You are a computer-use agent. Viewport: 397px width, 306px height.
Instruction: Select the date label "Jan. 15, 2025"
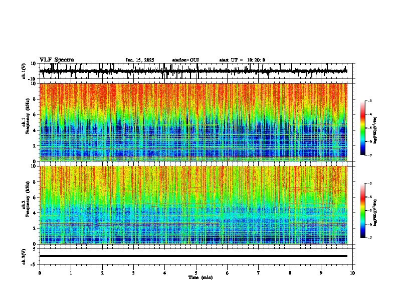[x=140, y=60]
